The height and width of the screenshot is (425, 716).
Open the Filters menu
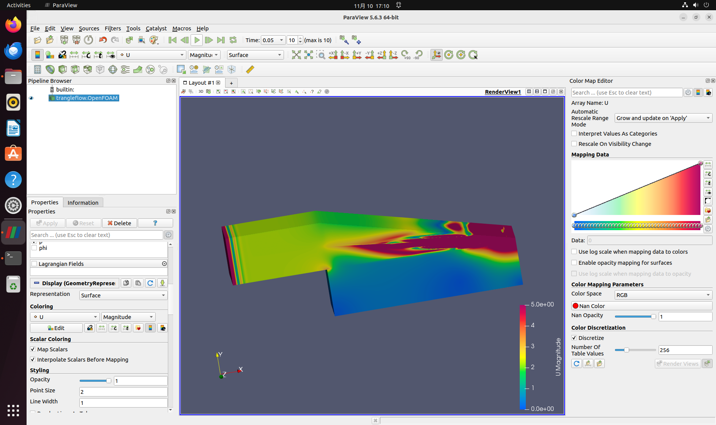112,28
